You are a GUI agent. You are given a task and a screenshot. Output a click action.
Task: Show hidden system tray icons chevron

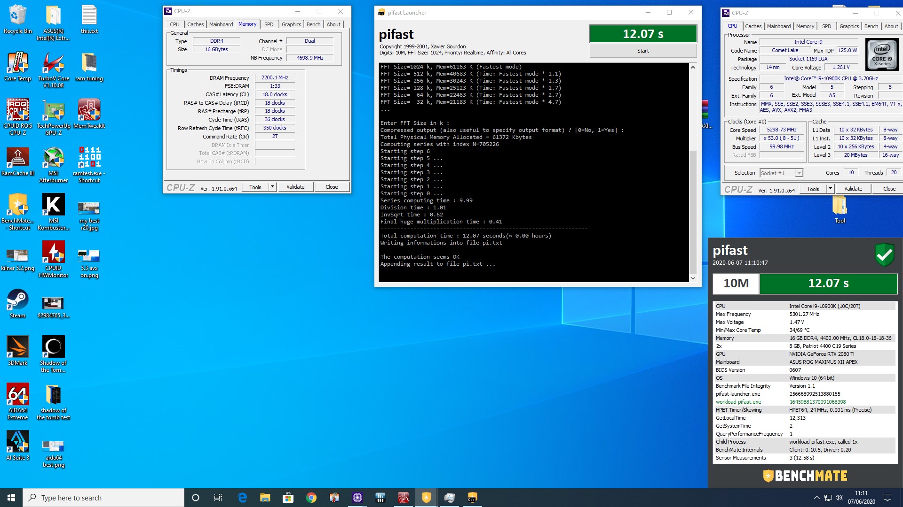[x=816, y=498]
